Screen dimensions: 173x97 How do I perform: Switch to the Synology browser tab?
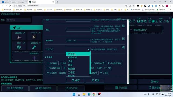tap(14, 2)
